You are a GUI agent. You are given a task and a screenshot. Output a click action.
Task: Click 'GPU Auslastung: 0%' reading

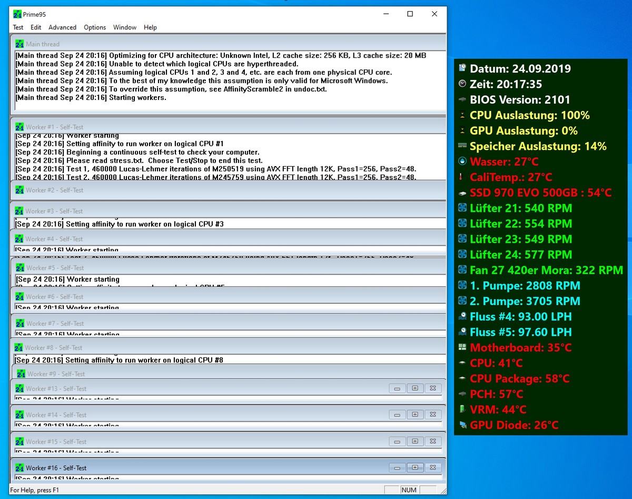524,130
